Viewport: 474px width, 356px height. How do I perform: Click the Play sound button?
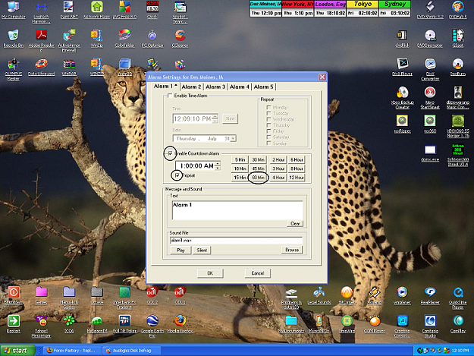coord(180,250)
